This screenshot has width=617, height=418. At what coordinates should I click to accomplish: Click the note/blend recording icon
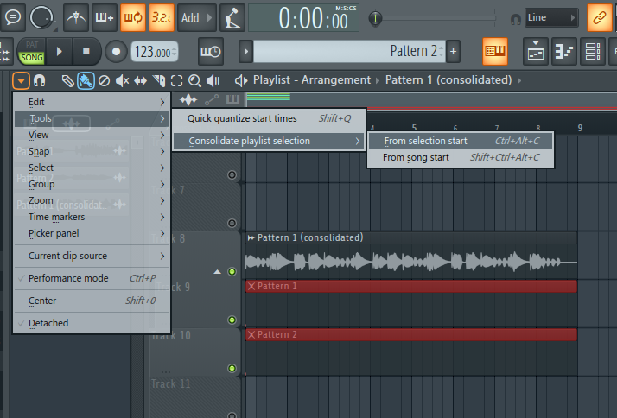point(232,17)
